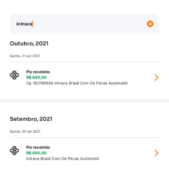This screenshot has width=169, height=169.
Task: Tap the "Setembro, 2021" month header
Action: tap(31, 119)
